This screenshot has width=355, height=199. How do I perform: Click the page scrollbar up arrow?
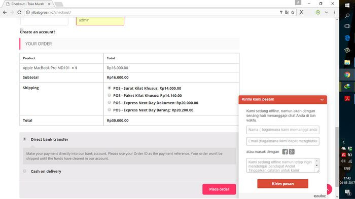337,20
